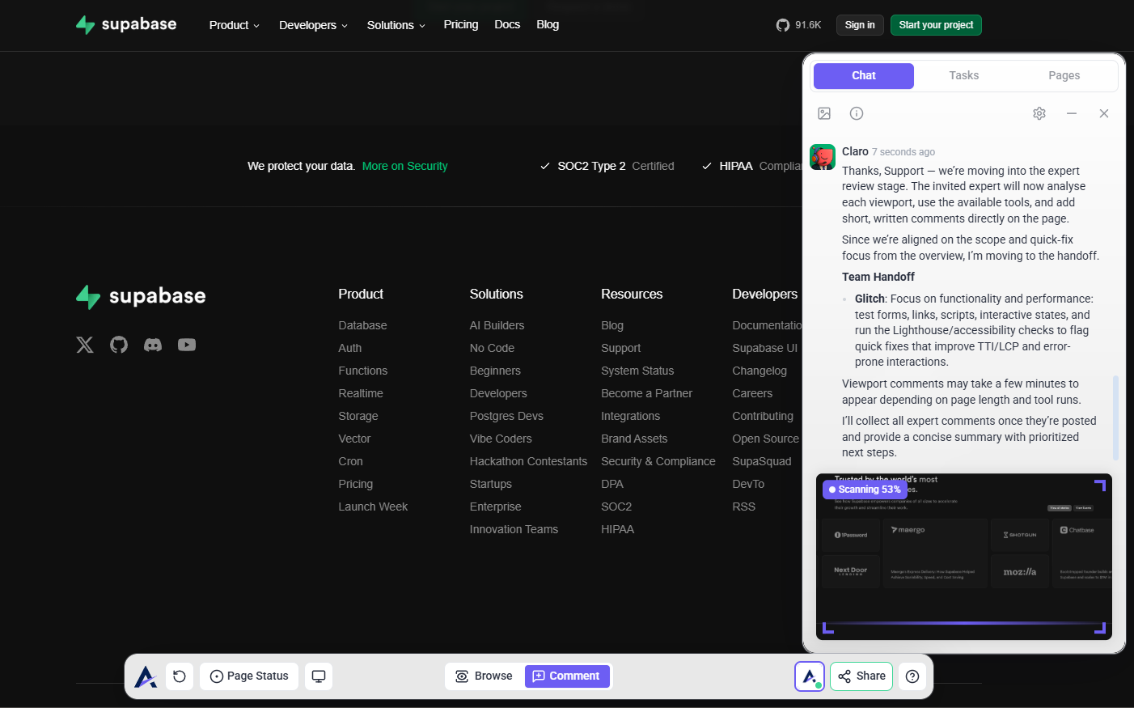
Task: Open the X social icon in footer
Action: pyautogui.click(x=85, y=345)
